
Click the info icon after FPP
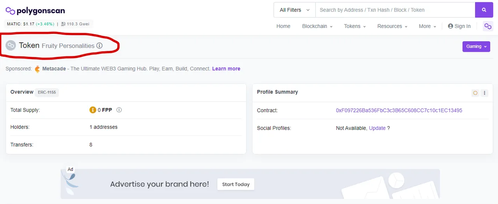click(119, 110)
